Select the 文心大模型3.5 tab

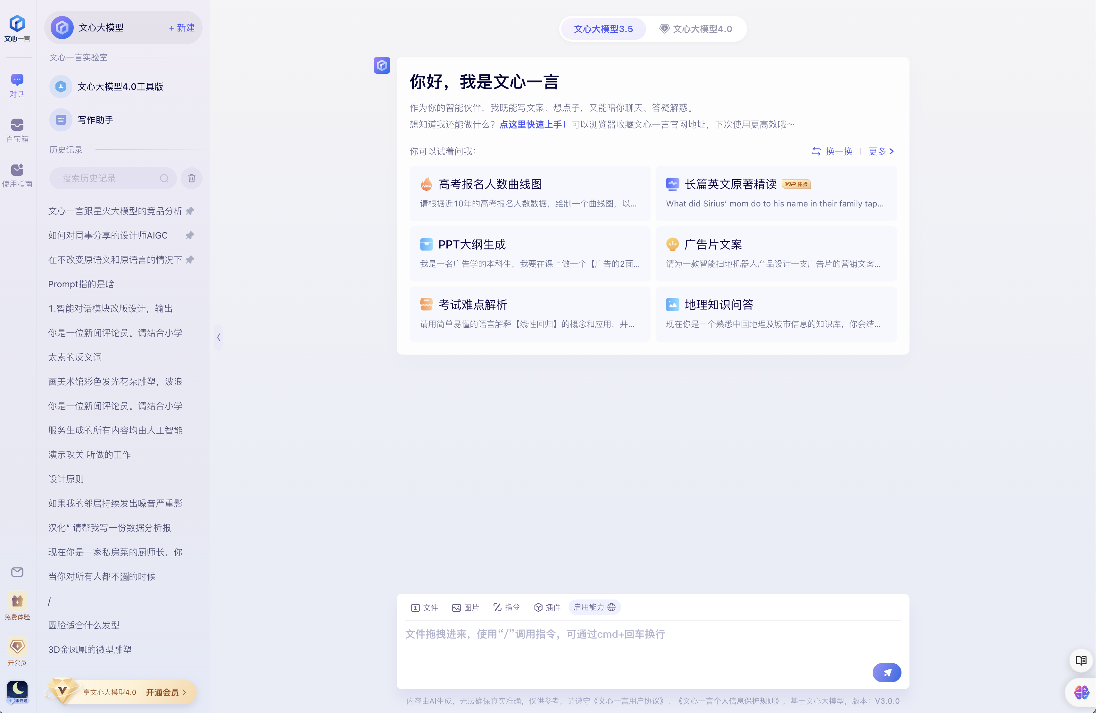[x=603, y=29]
